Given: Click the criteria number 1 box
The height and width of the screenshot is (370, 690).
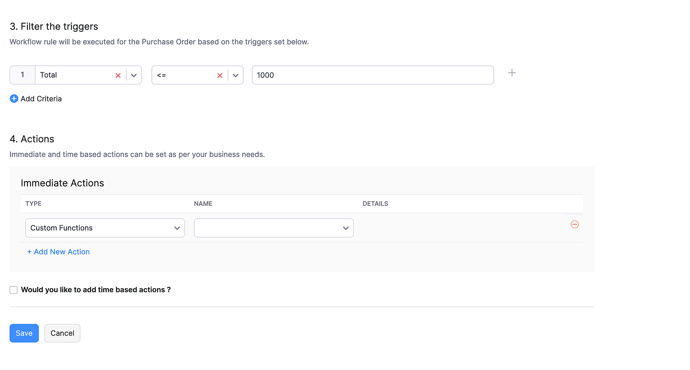Looking at the screenshot, I should 22,75.
